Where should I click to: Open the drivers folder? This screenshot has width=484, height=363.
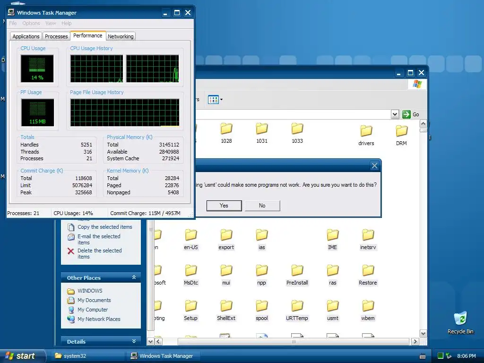[366, 135]
